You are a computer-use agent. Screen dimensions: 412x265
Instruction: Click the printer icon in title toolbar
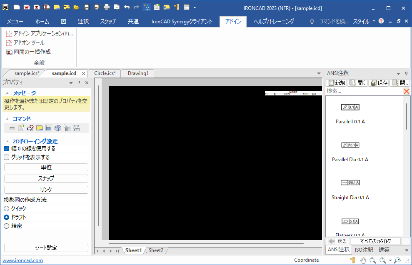tap(107, 7)
